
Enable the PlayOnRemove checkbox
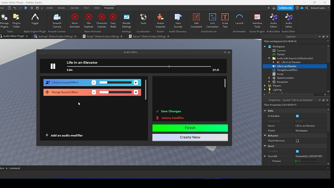(x=297, y=141)
